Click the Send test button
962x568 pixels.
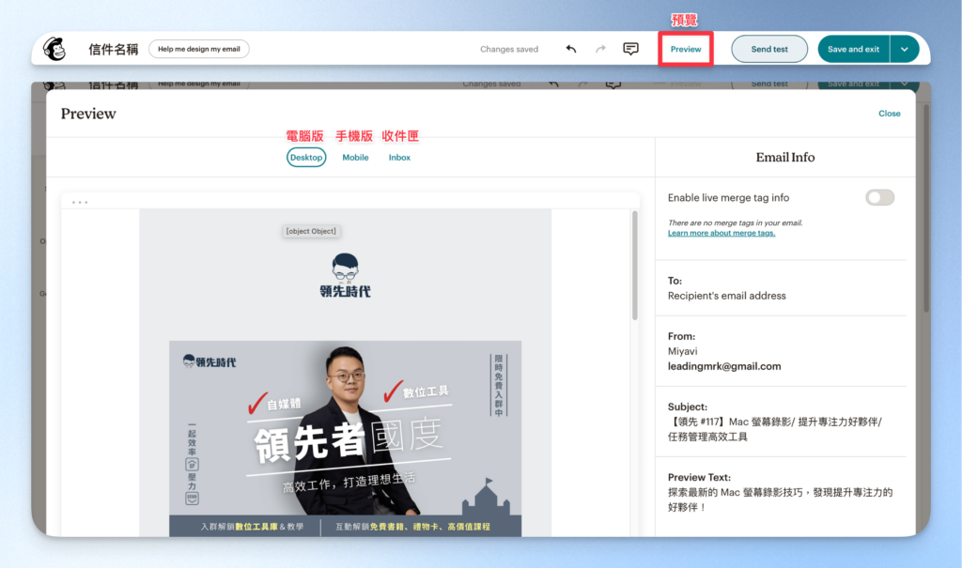point(769,49)
